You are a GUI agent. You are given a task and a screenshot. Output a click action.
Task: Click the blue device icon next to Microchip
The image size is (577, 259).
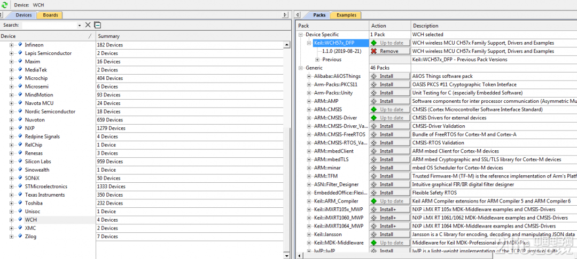tap(20, 78)
